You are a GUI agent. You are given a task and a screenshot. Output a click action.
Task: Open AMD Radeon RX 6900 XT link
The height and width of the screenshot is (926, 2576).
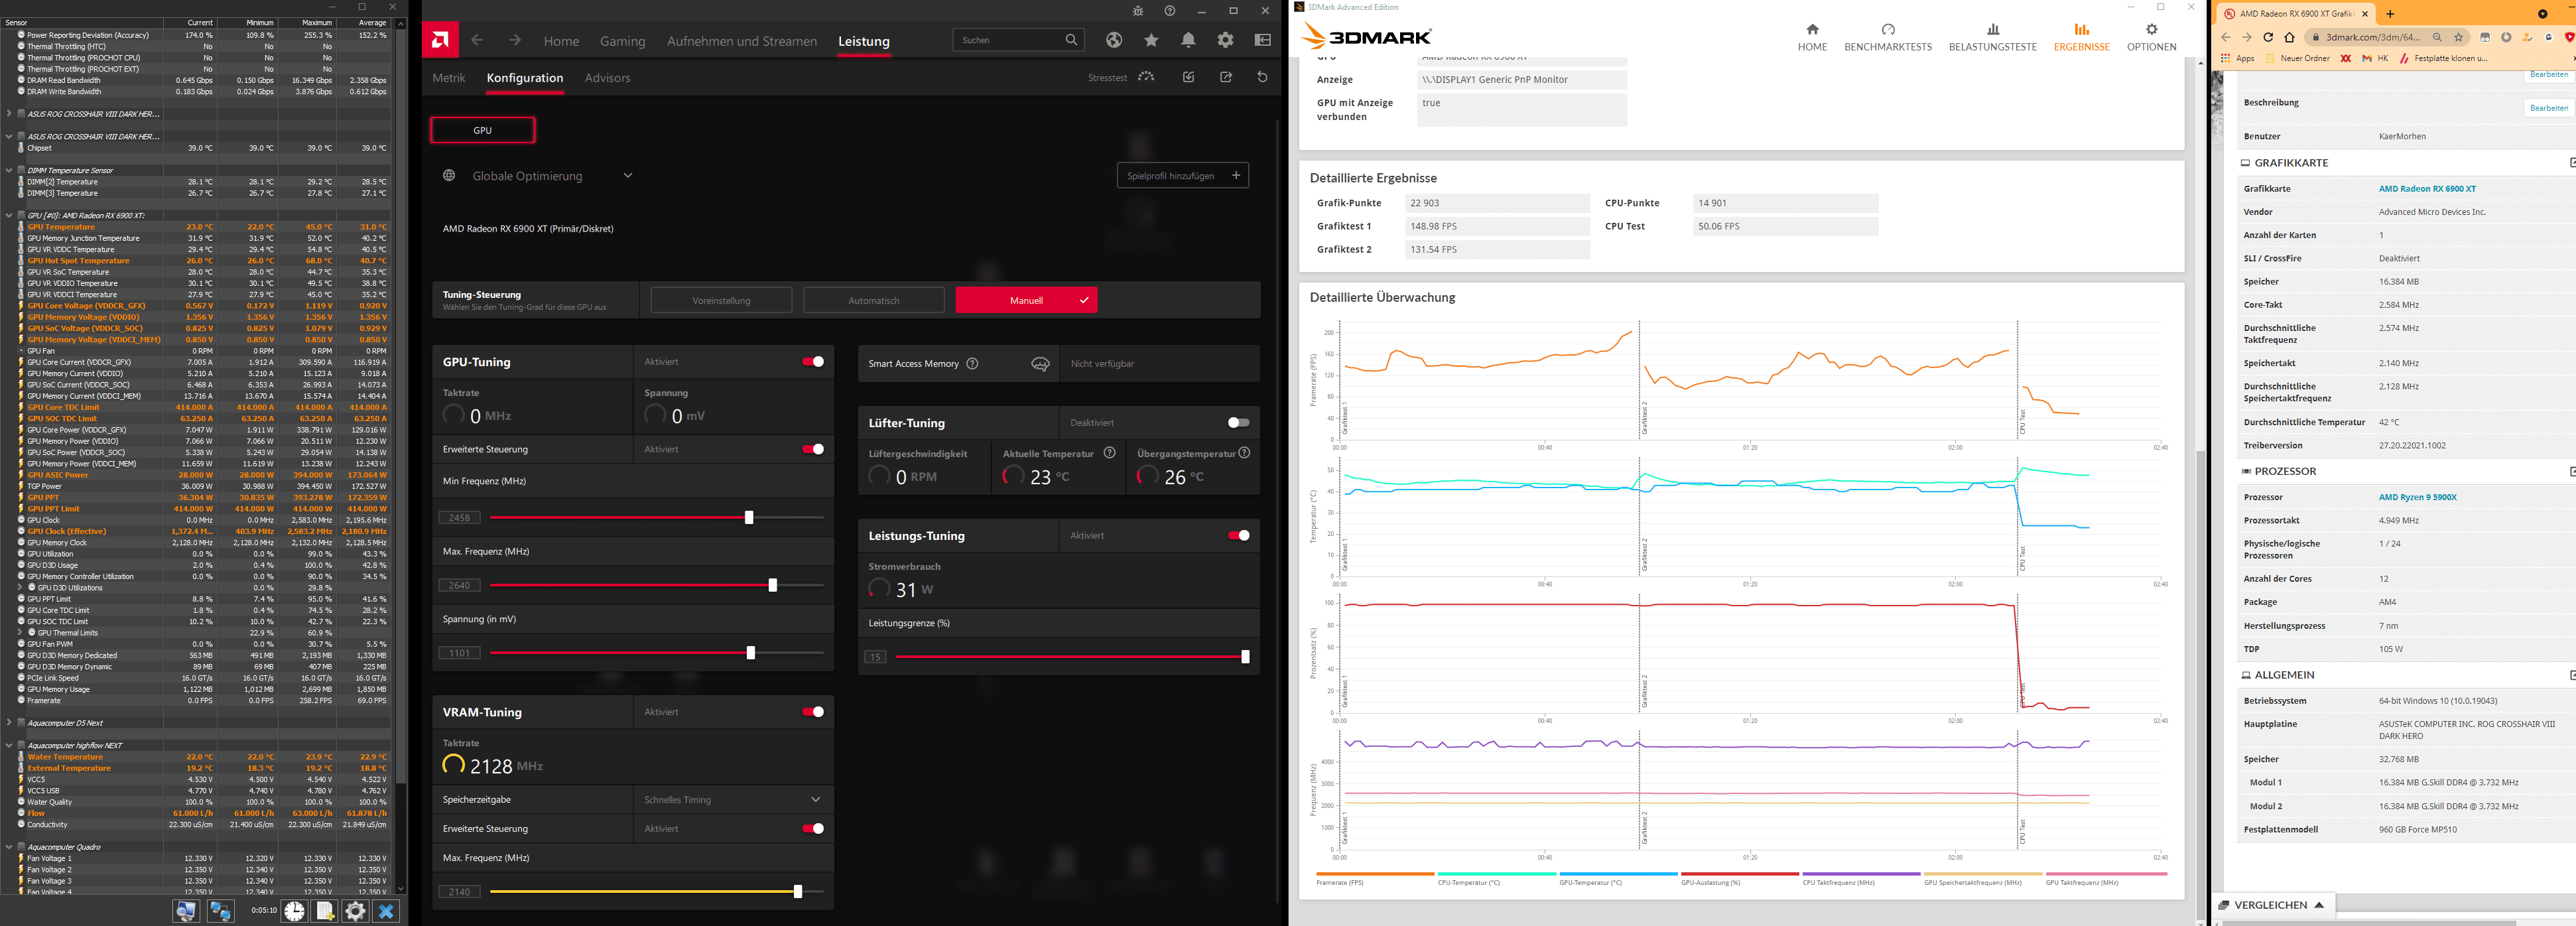[x=2427, y=189]
